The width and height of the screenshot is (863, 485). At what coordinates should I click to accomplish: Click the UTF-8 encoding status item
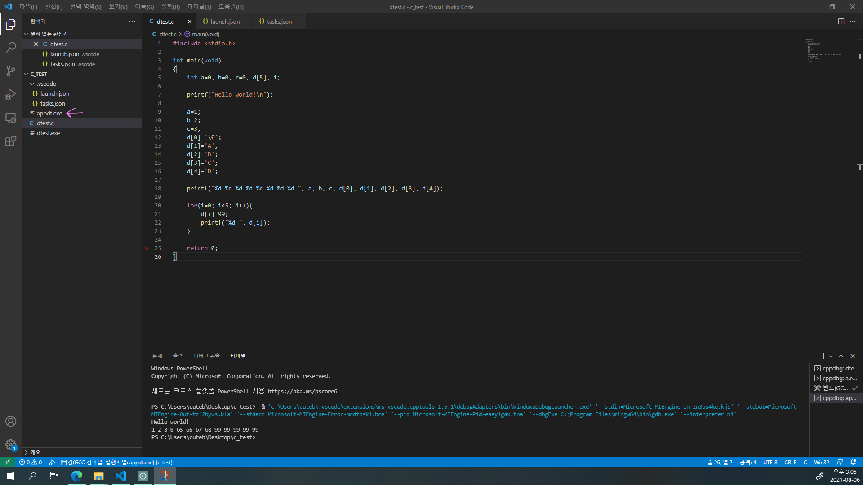[770, 462]
